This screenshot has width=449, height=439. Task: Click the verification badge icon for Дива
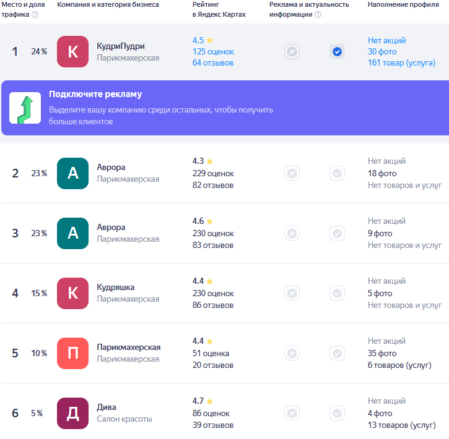(x=337, y=413)
